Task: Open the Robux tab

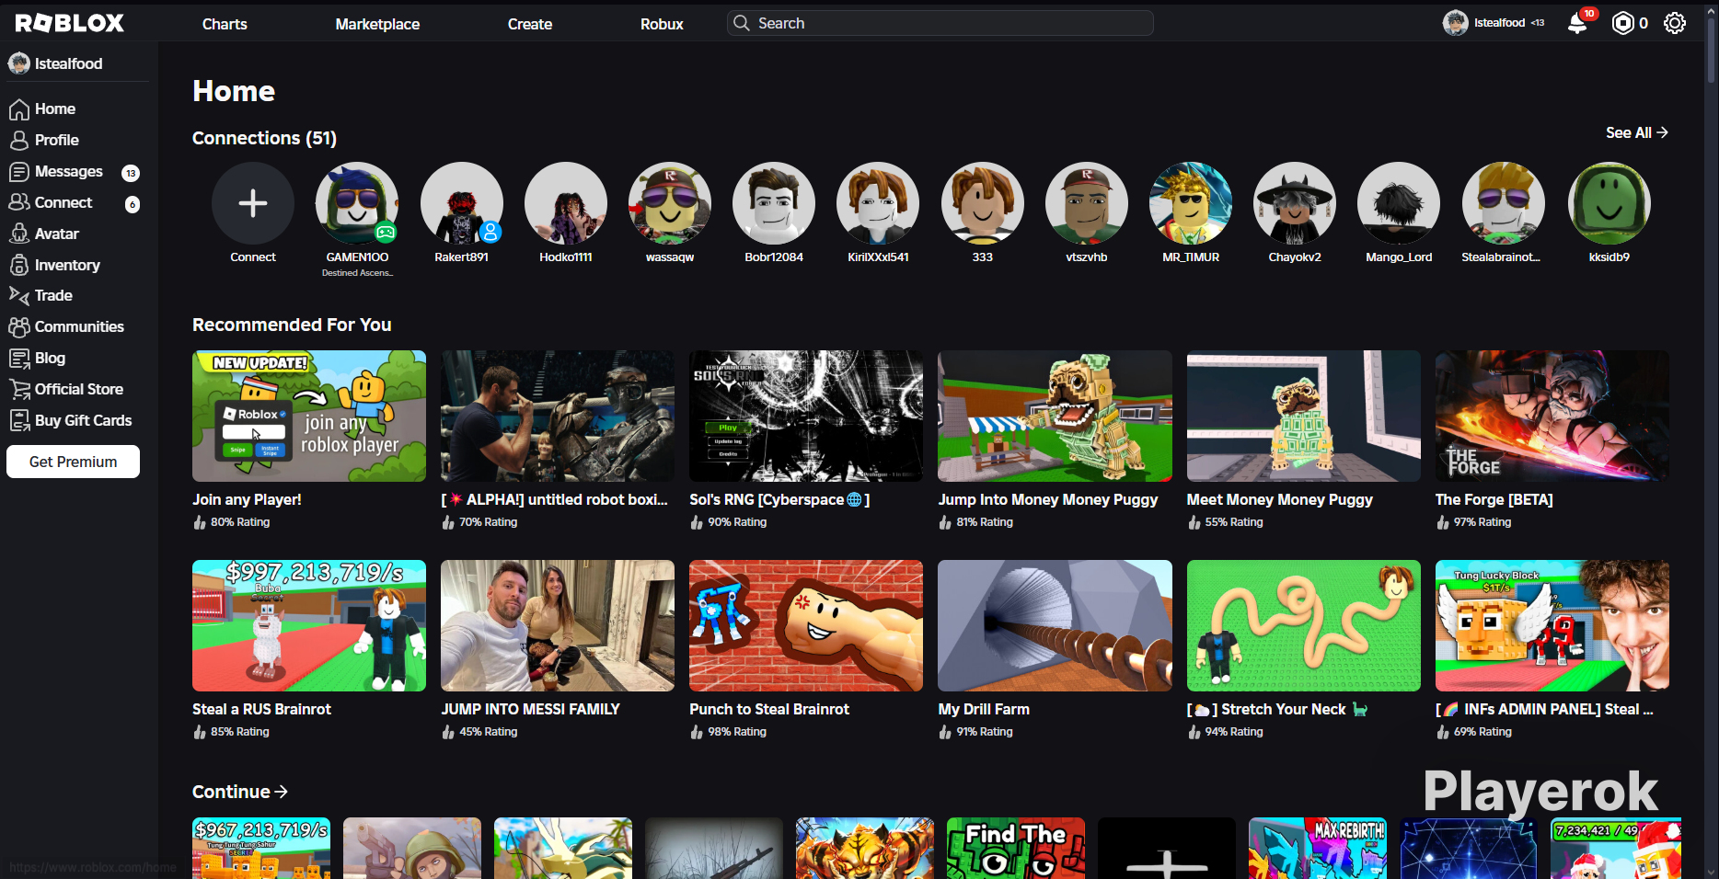Action: coord(662,24)
